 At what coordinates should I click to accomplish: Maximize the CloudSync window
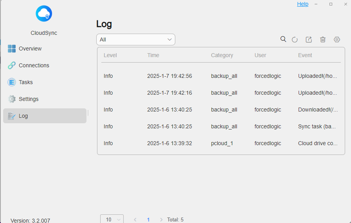click(x=331, y=4)
